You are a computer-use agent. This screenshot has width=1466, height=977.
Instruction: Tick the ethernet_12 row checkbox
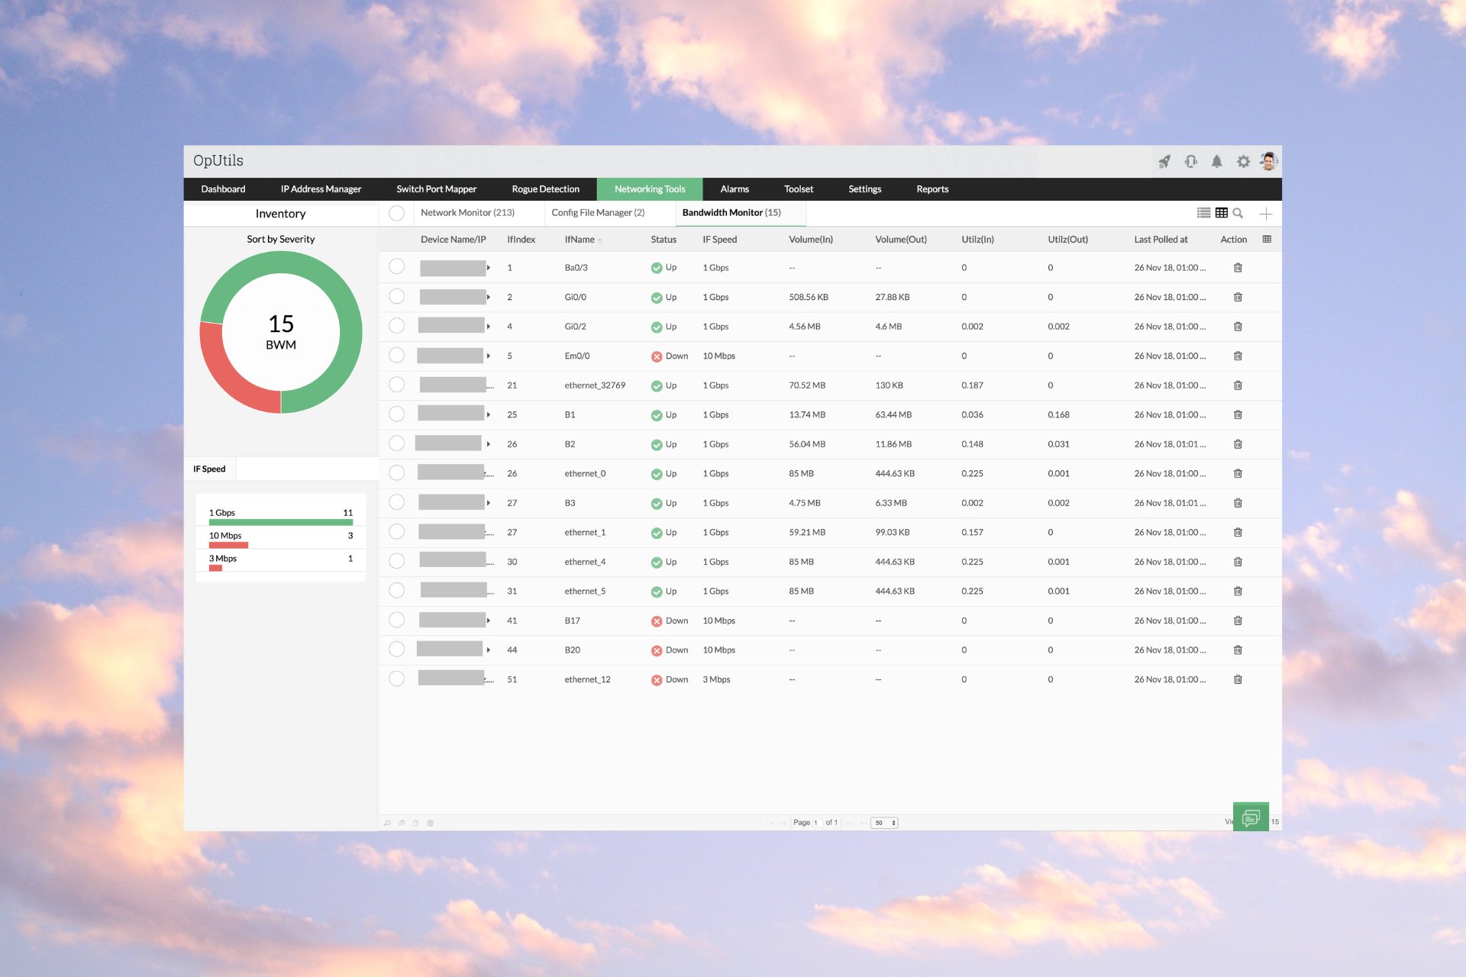396,679
